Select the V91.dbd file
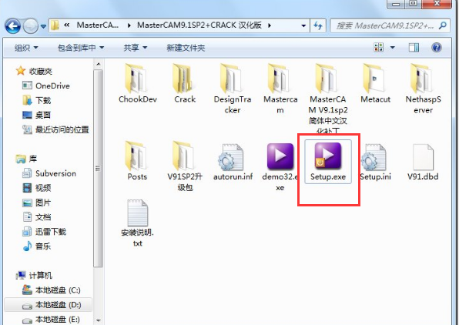This screenshot has height=325, width=459. tap(423, 162)
